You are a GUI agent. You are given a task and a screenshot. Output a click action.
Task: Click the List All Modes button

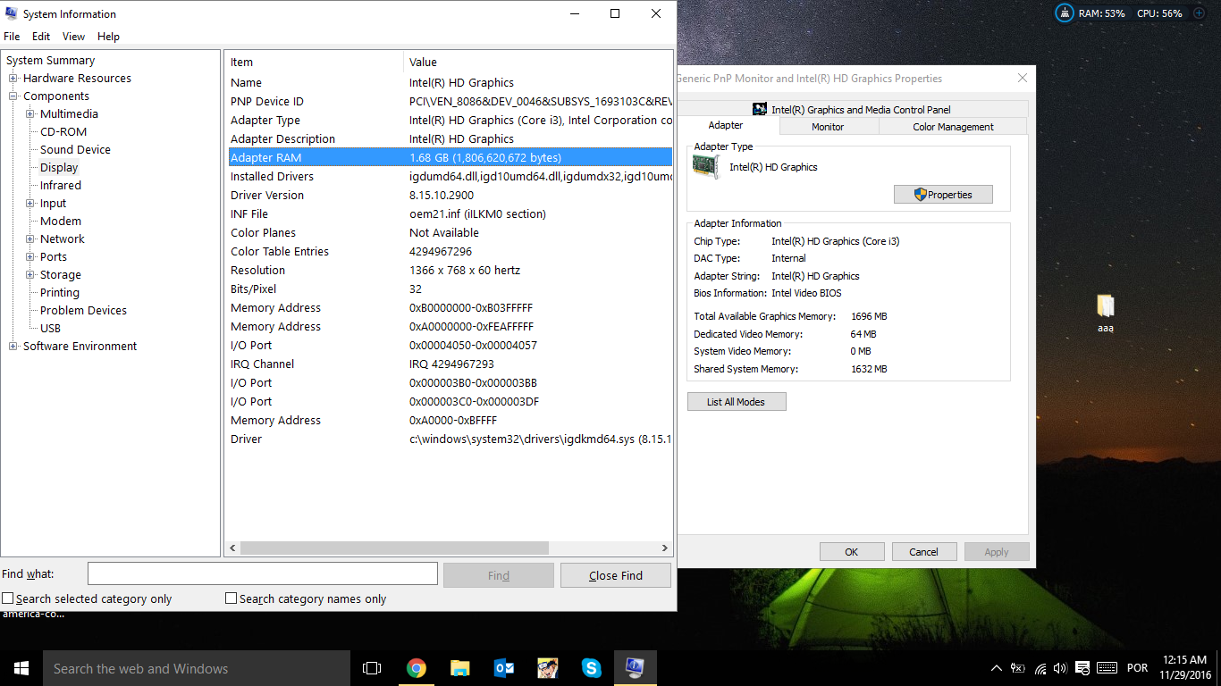point(737,402)
